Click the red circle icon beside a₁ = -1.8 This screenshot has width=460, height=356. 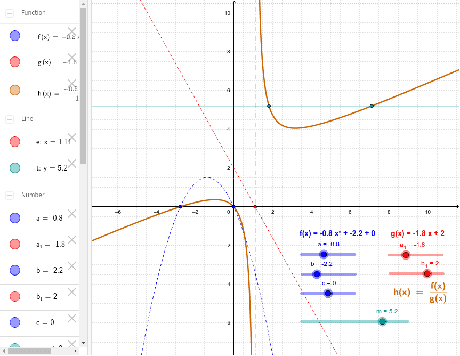click(x=15, y=244)
